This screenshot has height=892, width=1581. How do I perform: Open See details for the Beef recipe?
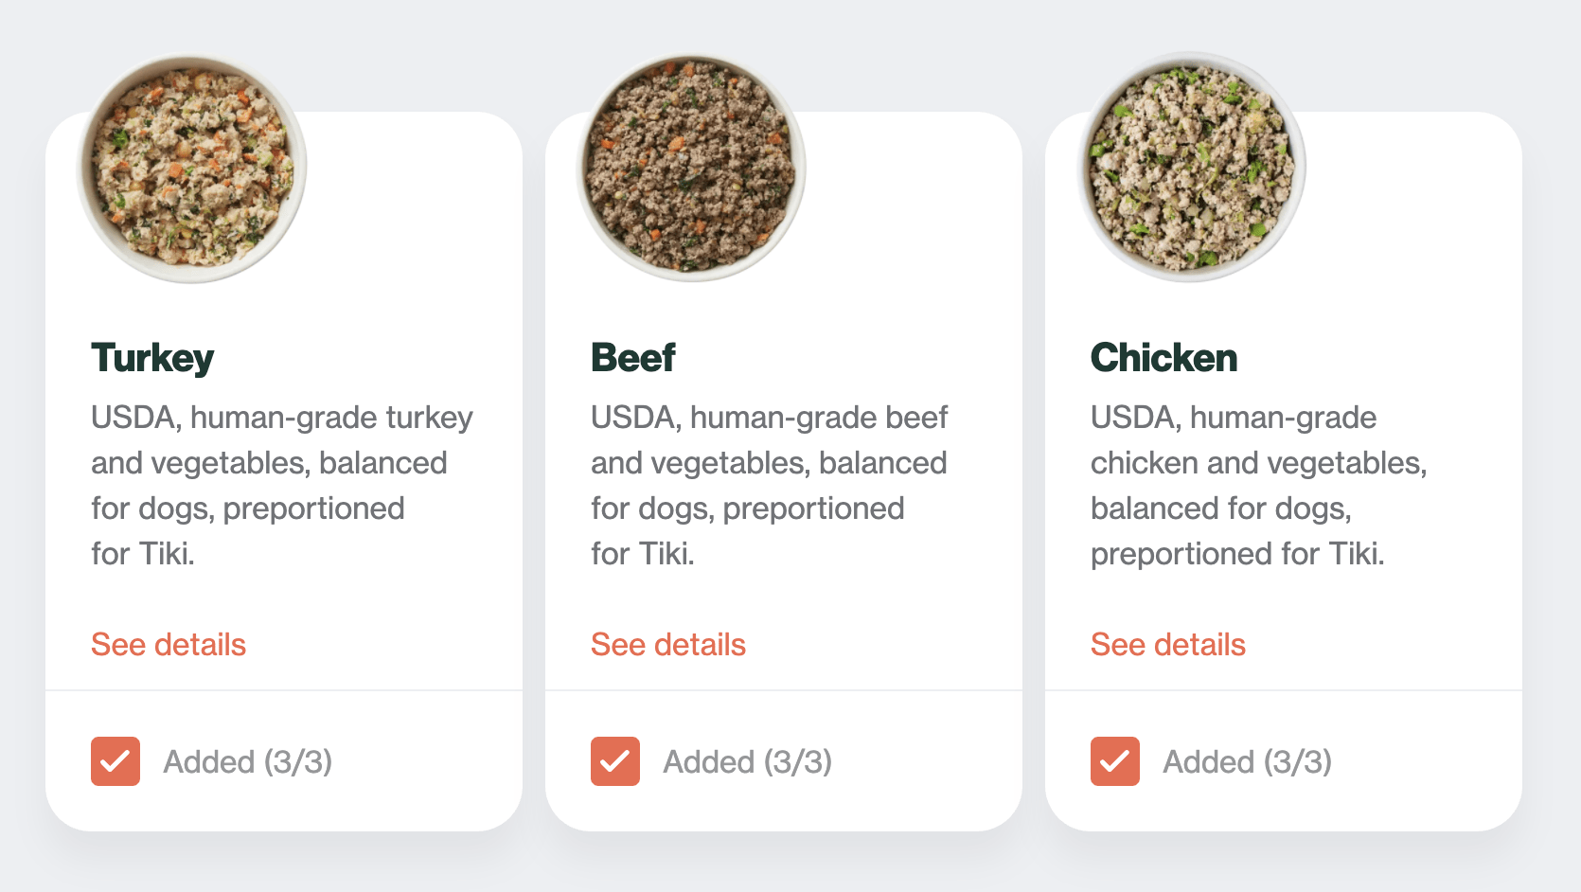tap(667, 644)
